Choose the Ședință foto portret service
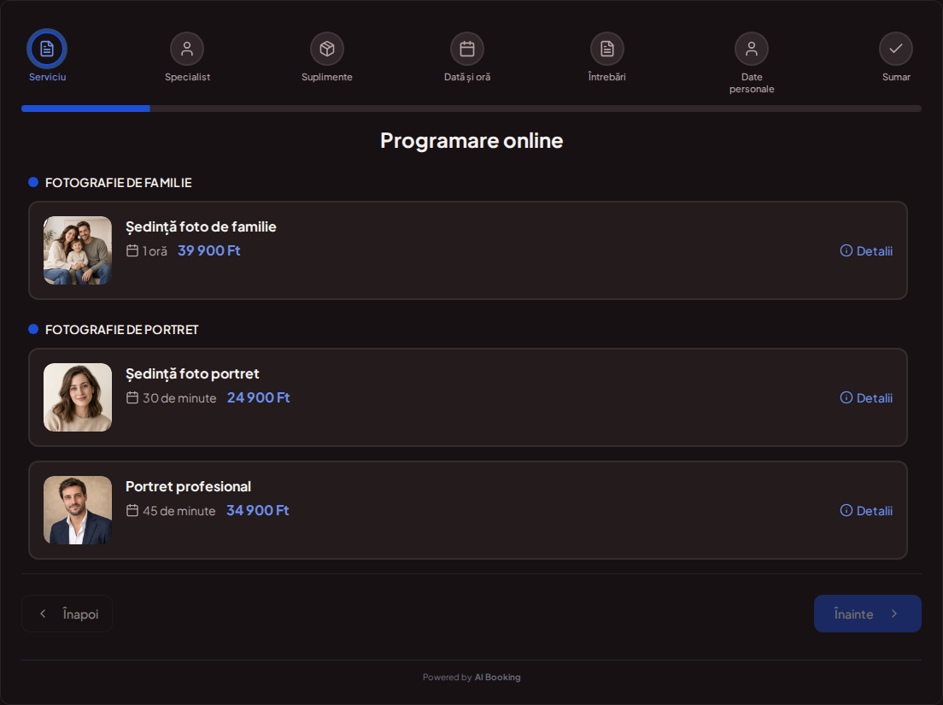The image size is (943, 705). pyautogui.click(x=468, y=397)
